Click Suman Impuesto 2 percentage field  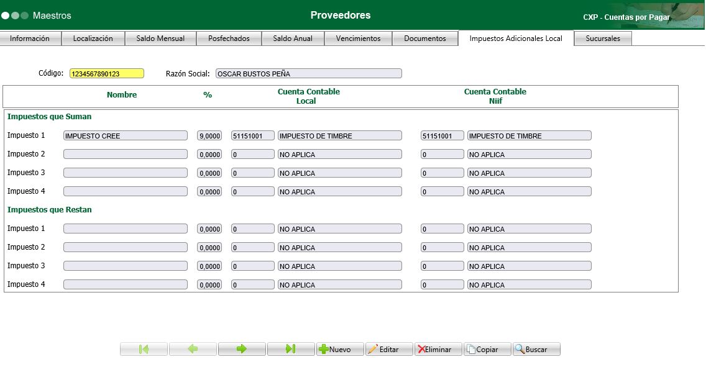209,154
